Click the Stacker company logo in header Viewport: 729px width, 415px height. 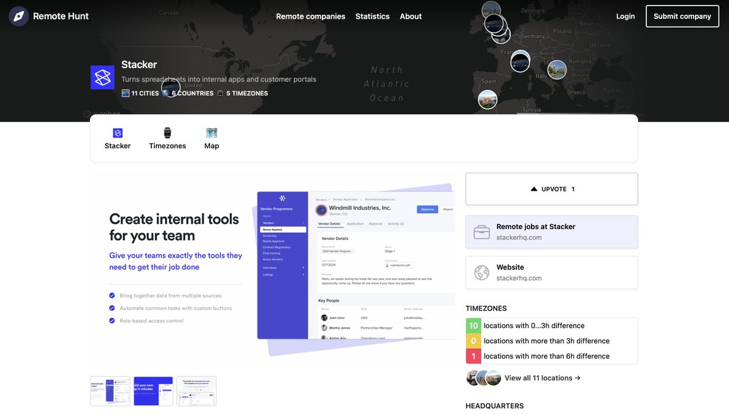click(x=103, y=78)
